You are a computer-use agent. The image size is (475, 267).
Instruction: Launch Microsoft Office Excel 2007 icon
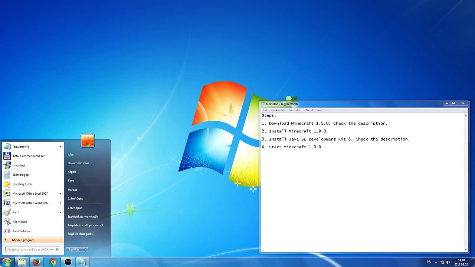7,194
